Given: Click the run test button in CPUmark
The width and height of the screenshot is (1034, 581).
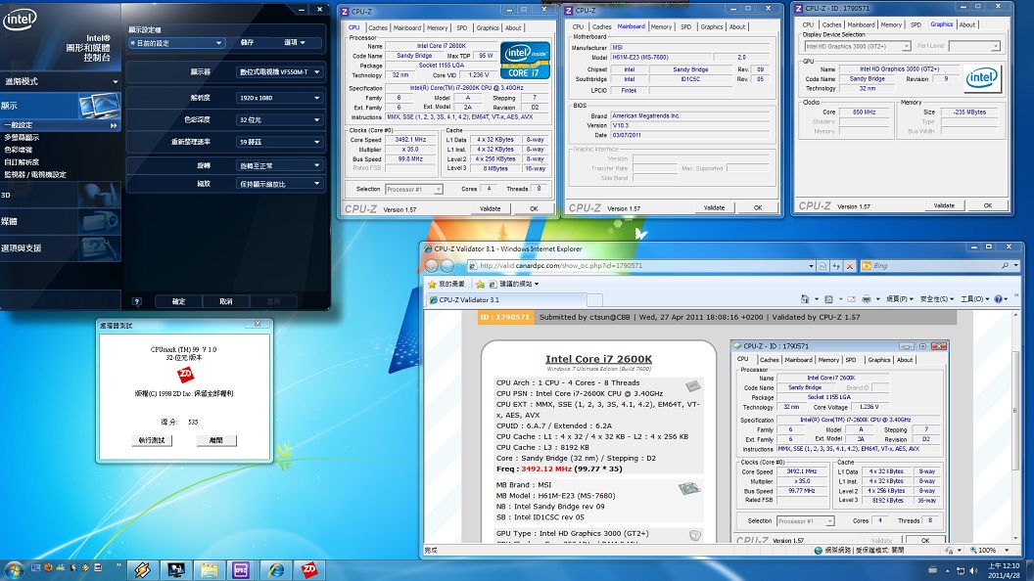Looking at the screenshot, I should [x=152, y=440].
